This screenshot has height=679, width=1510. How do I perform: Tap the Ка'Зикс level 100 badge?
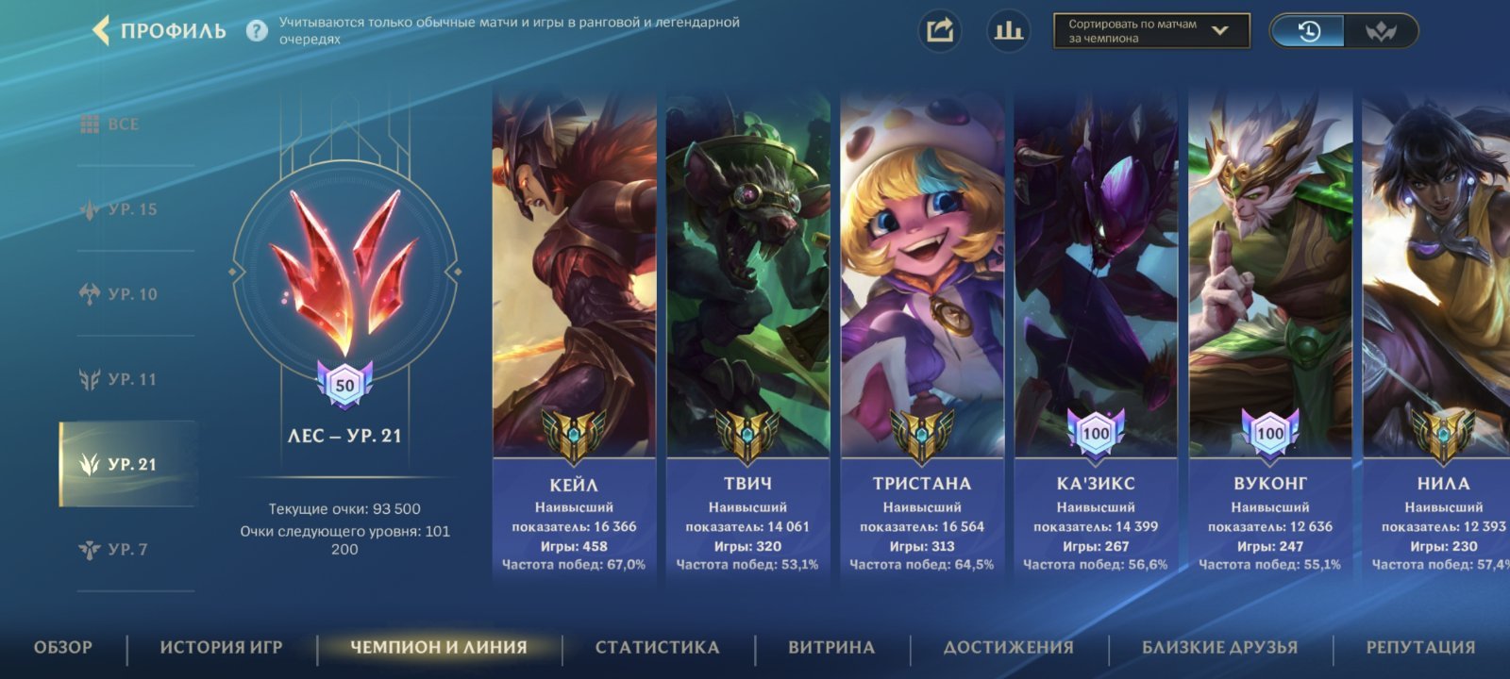pyautogui.click(x=1096, y=434)
